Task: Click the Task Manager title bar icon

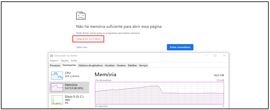Action: click(x=51, y=56)
